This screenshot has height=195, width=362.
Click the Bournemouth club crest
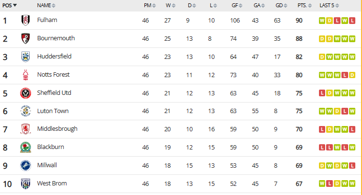25,38
